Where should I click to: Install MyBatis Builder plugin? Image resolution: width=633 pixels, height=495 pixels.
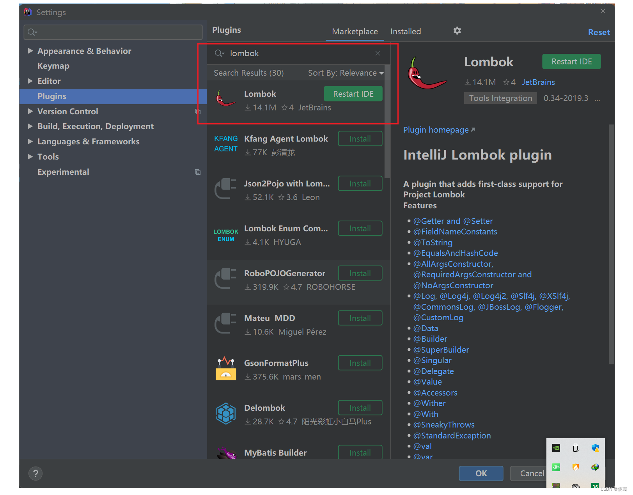[x=360, y=452]
